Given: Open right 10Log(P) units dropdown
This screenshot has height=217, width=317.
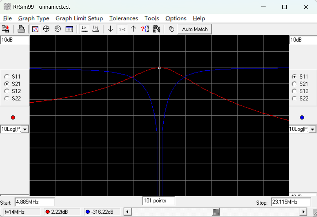Looking at the screenshot, I should coord(312,129).
